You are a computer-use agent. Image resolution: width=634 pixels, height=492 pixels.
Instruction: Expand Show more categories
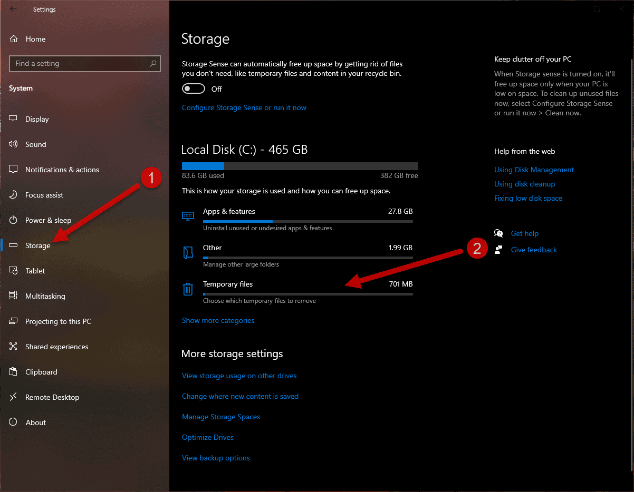click(x=218, y=320)
